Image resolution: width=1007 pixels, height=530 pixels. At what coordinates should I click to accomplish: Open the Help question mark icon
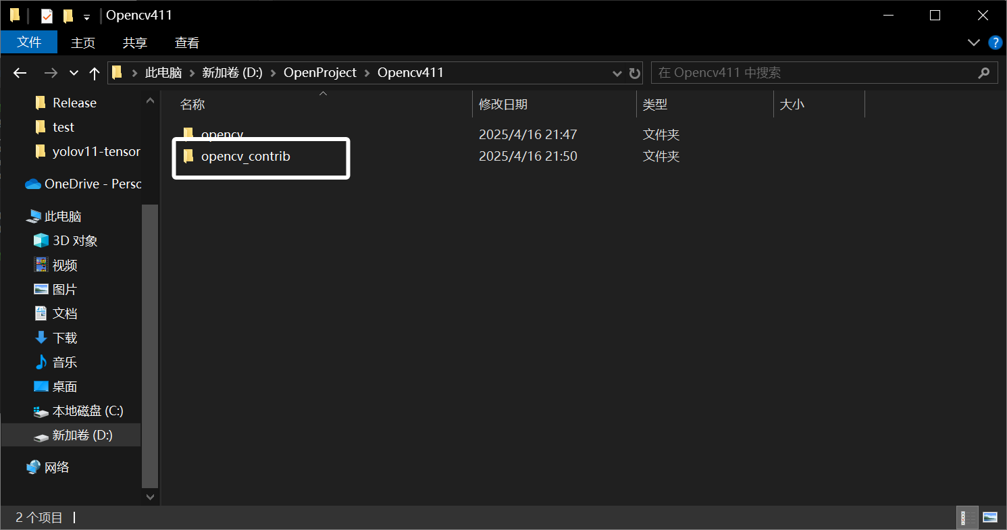pyautogui.click(x=995, y=43)
